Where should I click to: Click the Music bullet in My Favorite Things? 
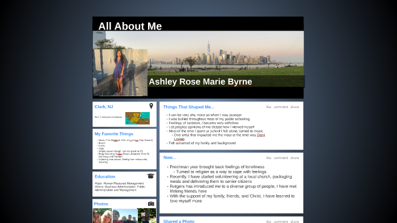pyautogui.click(x=125, y=140)
